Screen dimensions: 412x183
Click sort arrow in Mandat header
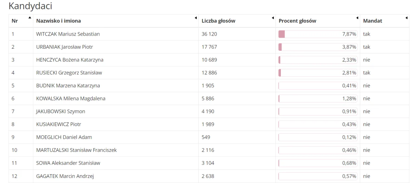[406, 18]
